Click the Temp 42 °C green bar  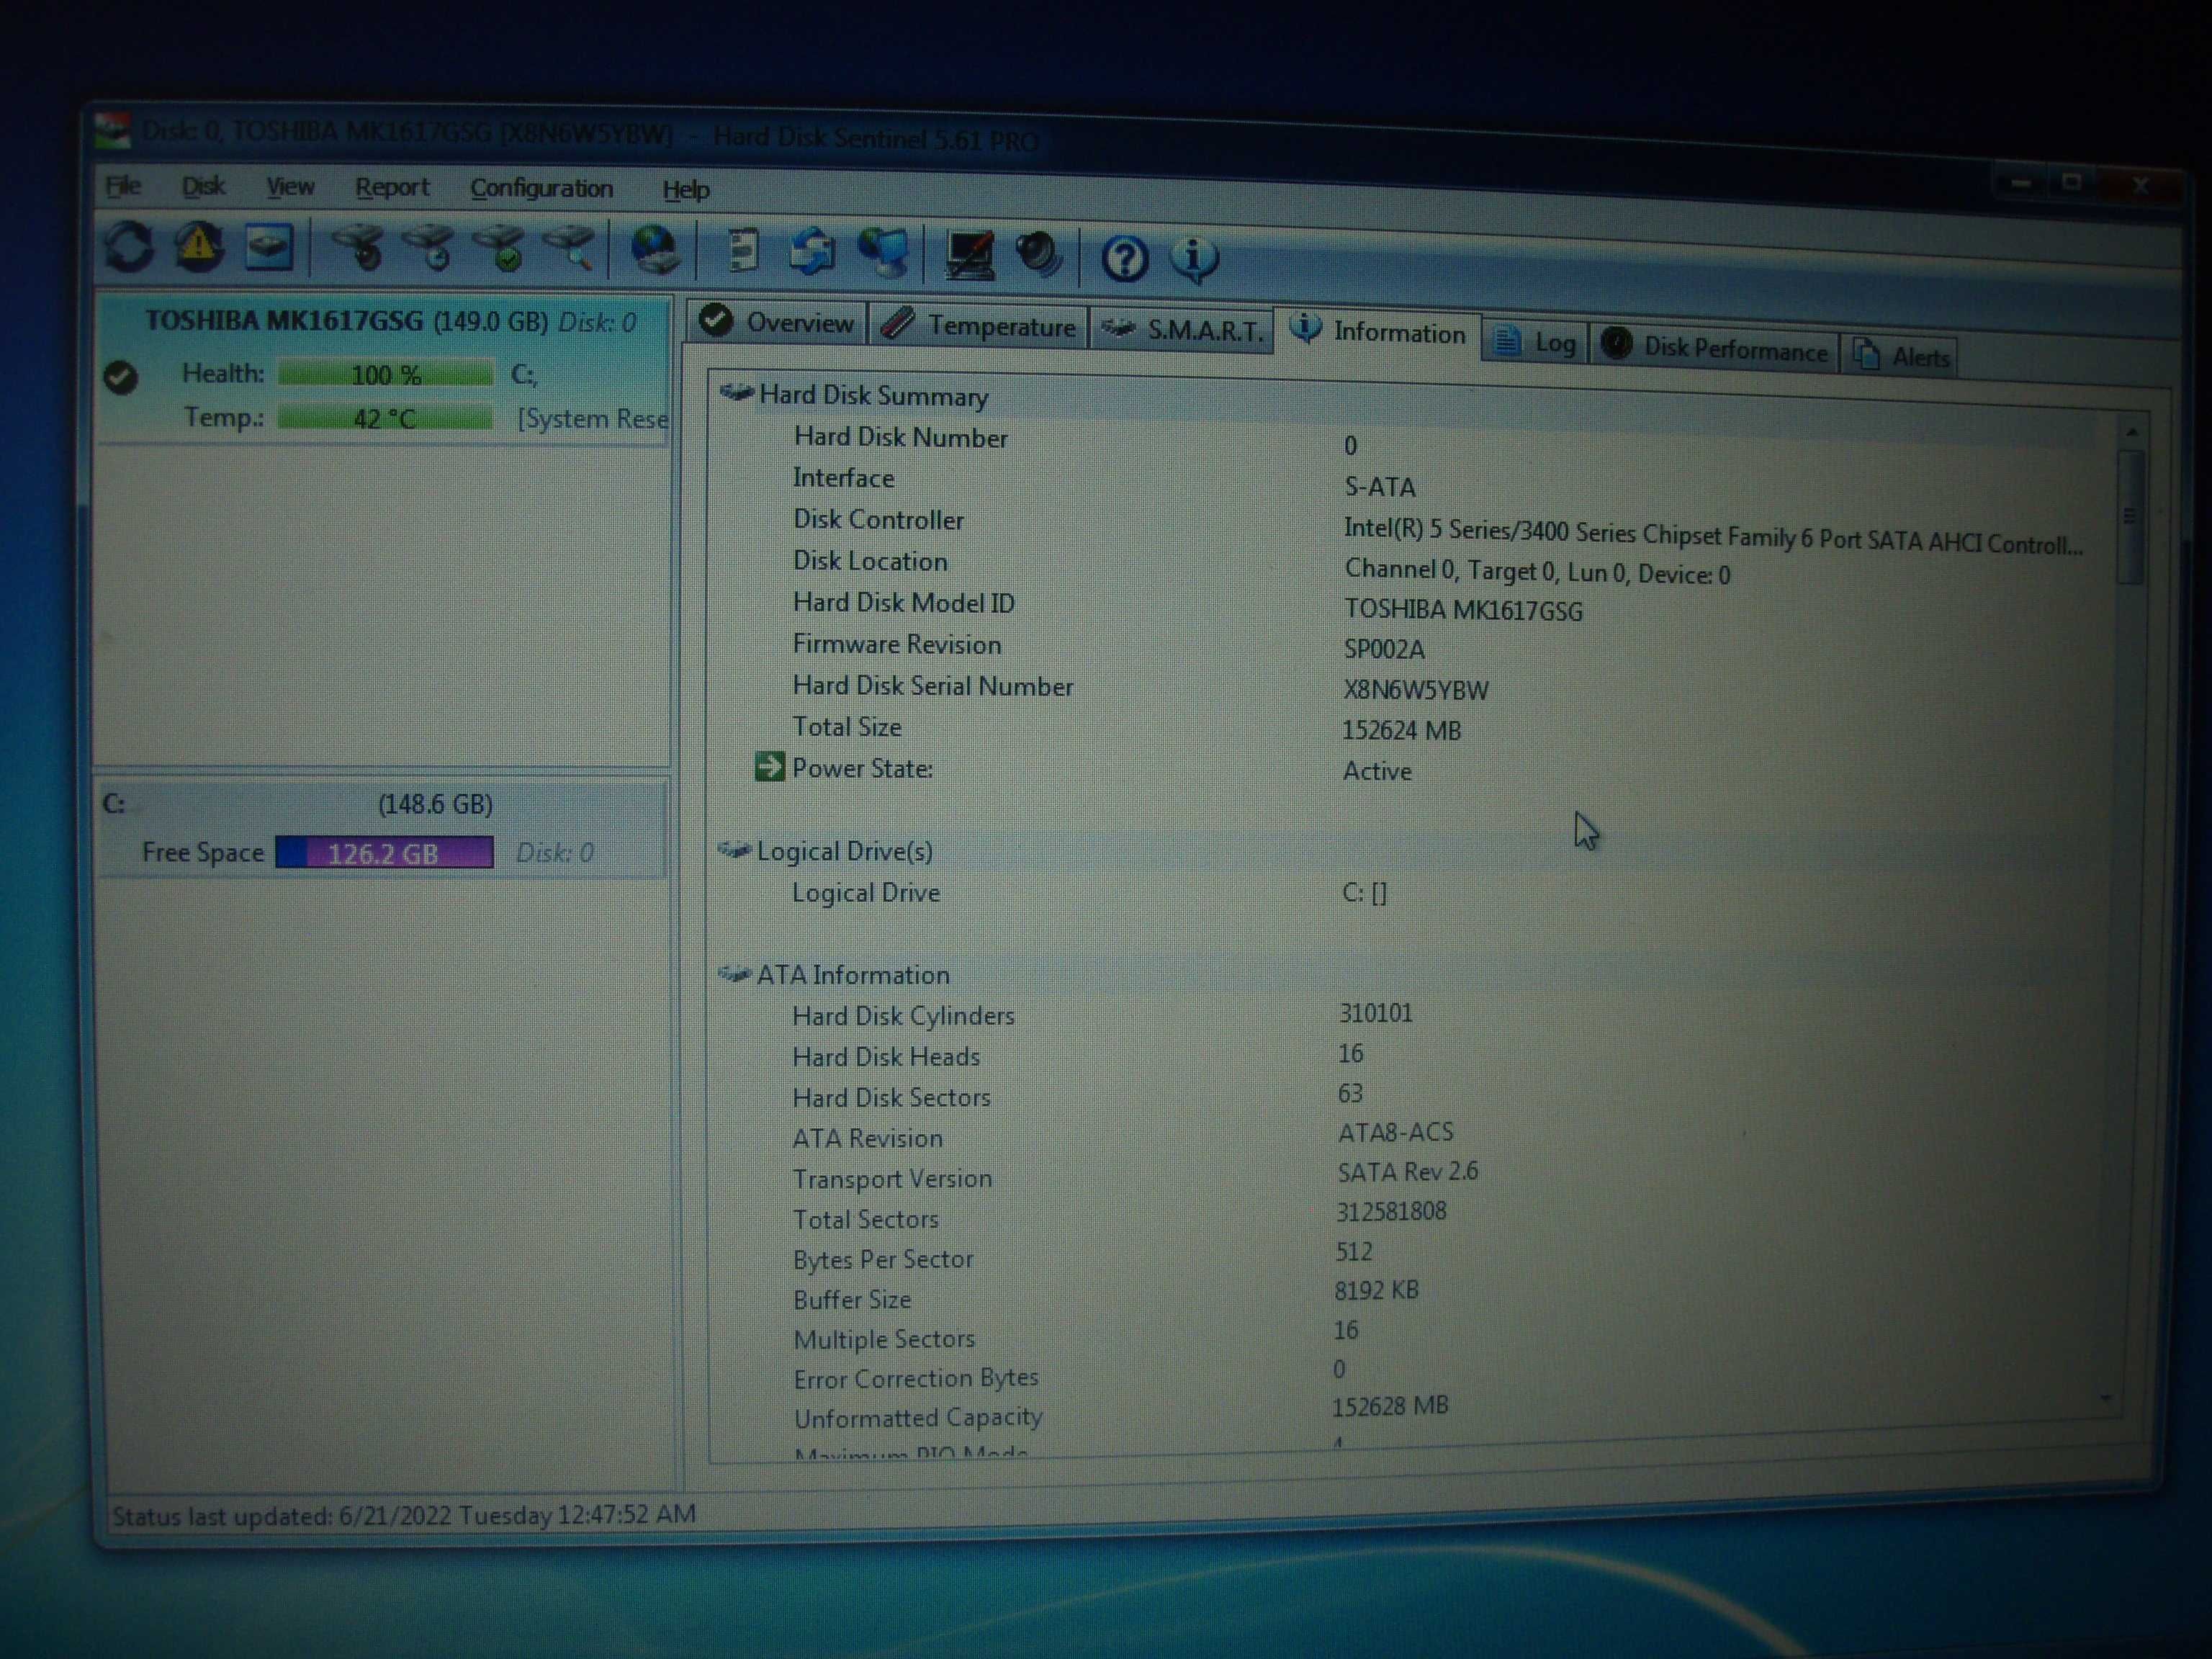pos(385,418)
